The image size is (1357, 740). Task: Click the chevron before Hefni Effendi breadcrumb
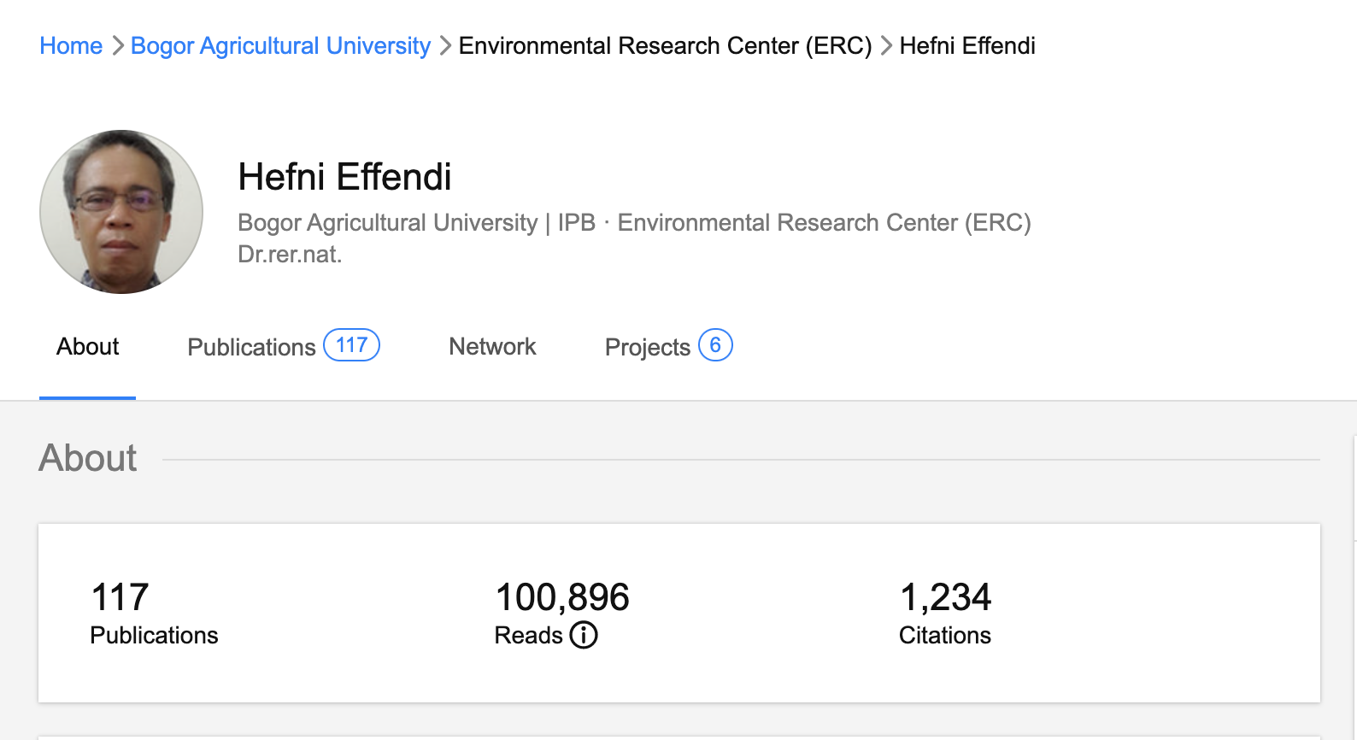click(x=886, y=46)
